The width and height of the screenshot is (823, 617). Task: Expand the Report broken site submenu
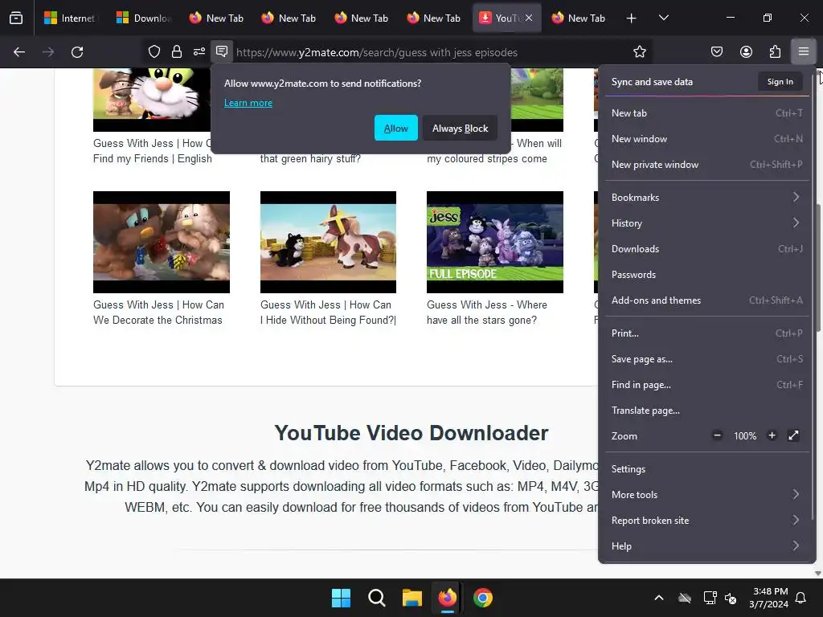[x=706, y=520]
